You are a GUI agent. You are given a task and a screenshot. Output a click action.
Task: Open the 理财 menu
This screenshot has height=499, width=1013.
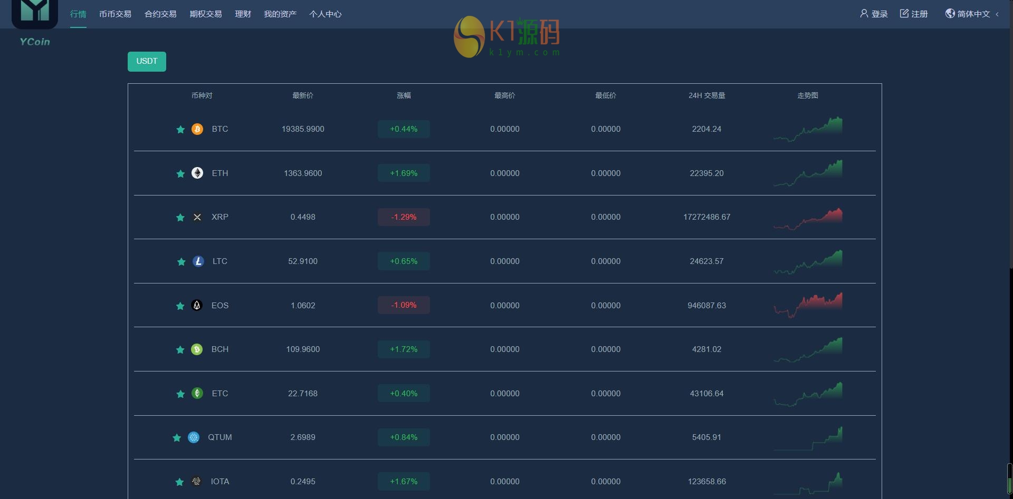(x=243, y=14)
